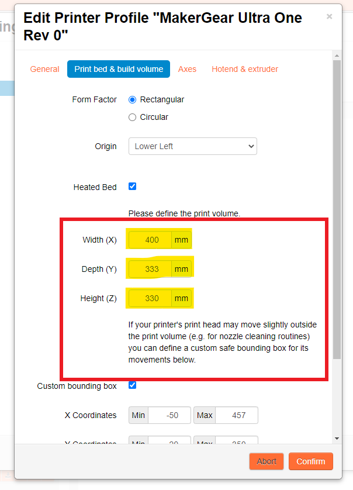The image size is (353, 490).
Task: Click the X Coordinates Min field
Action: pos(169,415)
